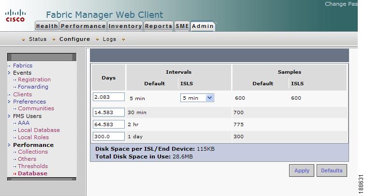Open the Thresholds link
365x196 pixels.
(x=33, y=166)
